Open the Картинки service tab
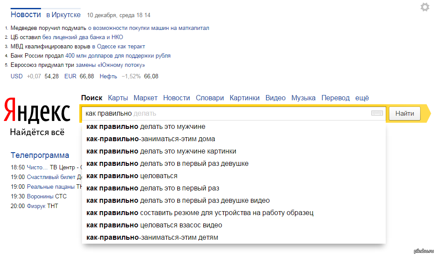The height and width of the screenshot is (256, 436). [245, 98]
